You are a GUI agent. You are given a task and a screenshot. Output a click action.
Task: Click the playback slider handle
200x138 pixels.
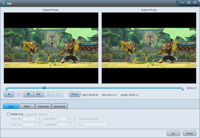click(44, 88)
